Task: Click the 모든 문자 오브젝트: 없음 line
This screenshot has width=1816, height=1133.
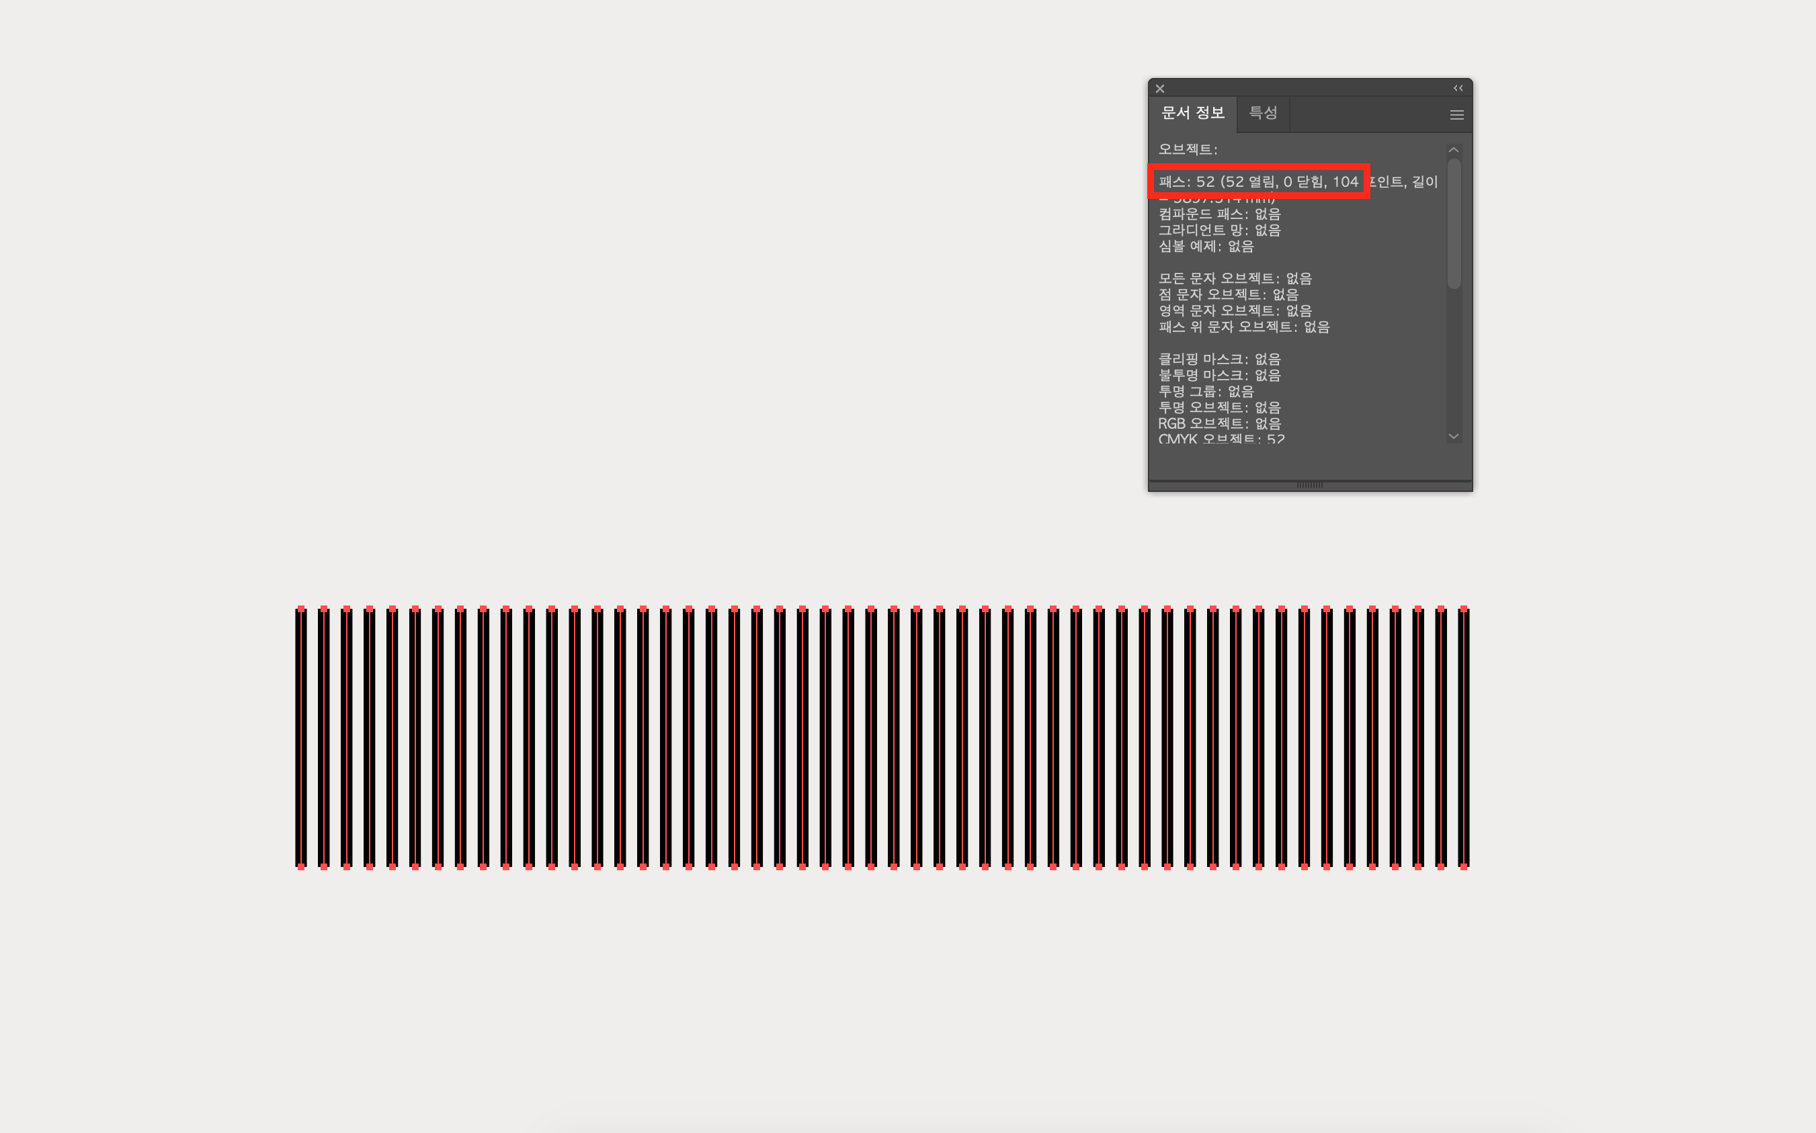Action: (1235, 279)
